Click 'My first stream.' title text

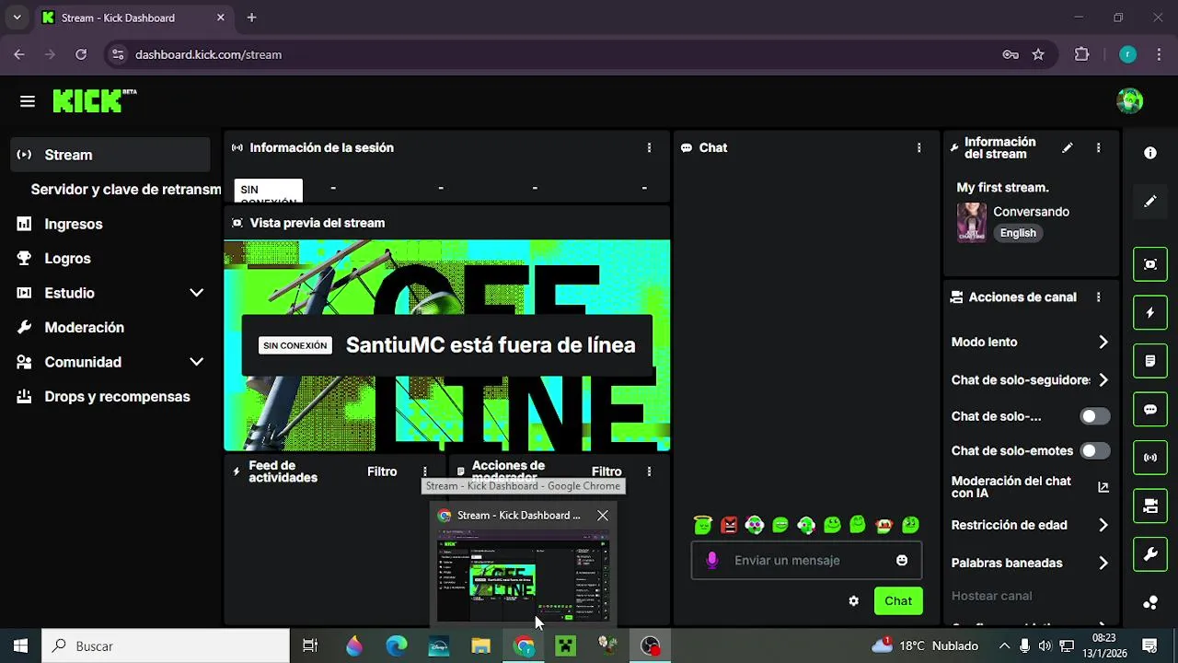[1002, 187]
